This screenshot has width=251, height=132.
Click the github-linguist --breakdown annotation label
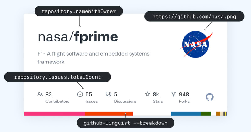125,123
